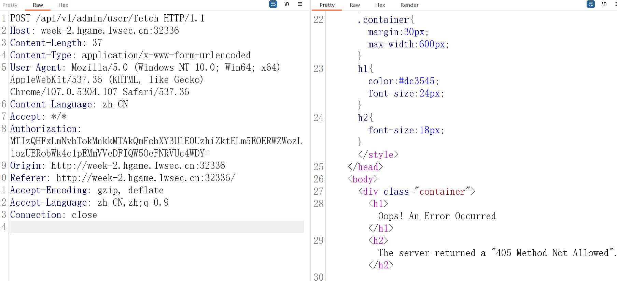617x281 pixels.
Task: Open the request panel Hex tab
Action: click(63, 5)
